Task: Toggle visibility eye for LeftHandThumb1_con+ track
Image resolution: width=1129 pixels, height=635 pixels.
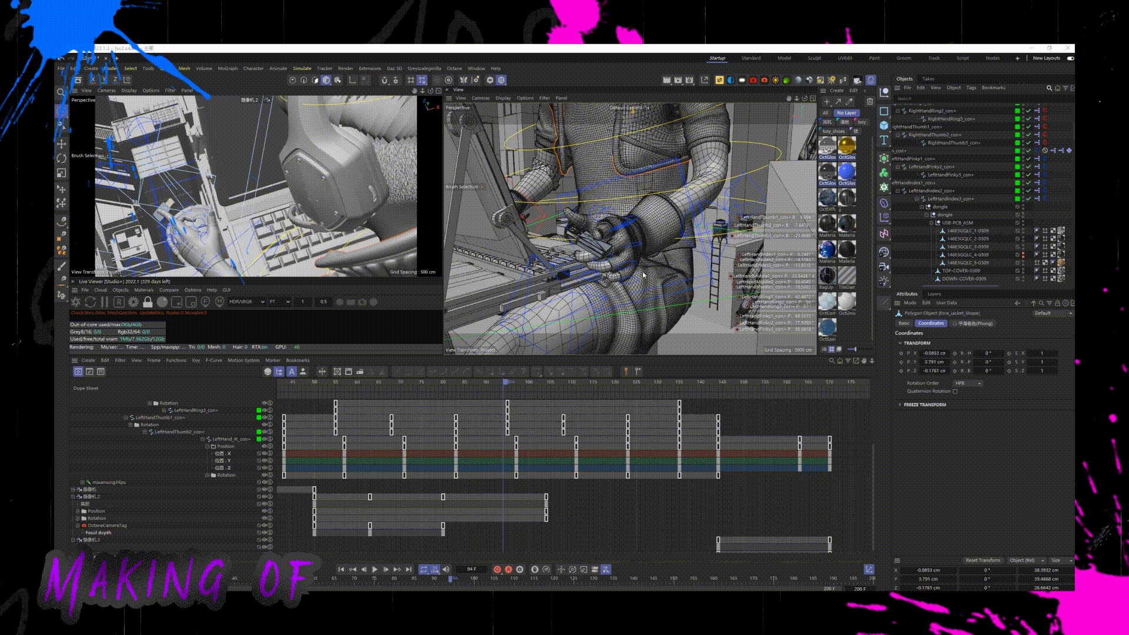Action: pos(264,417)
